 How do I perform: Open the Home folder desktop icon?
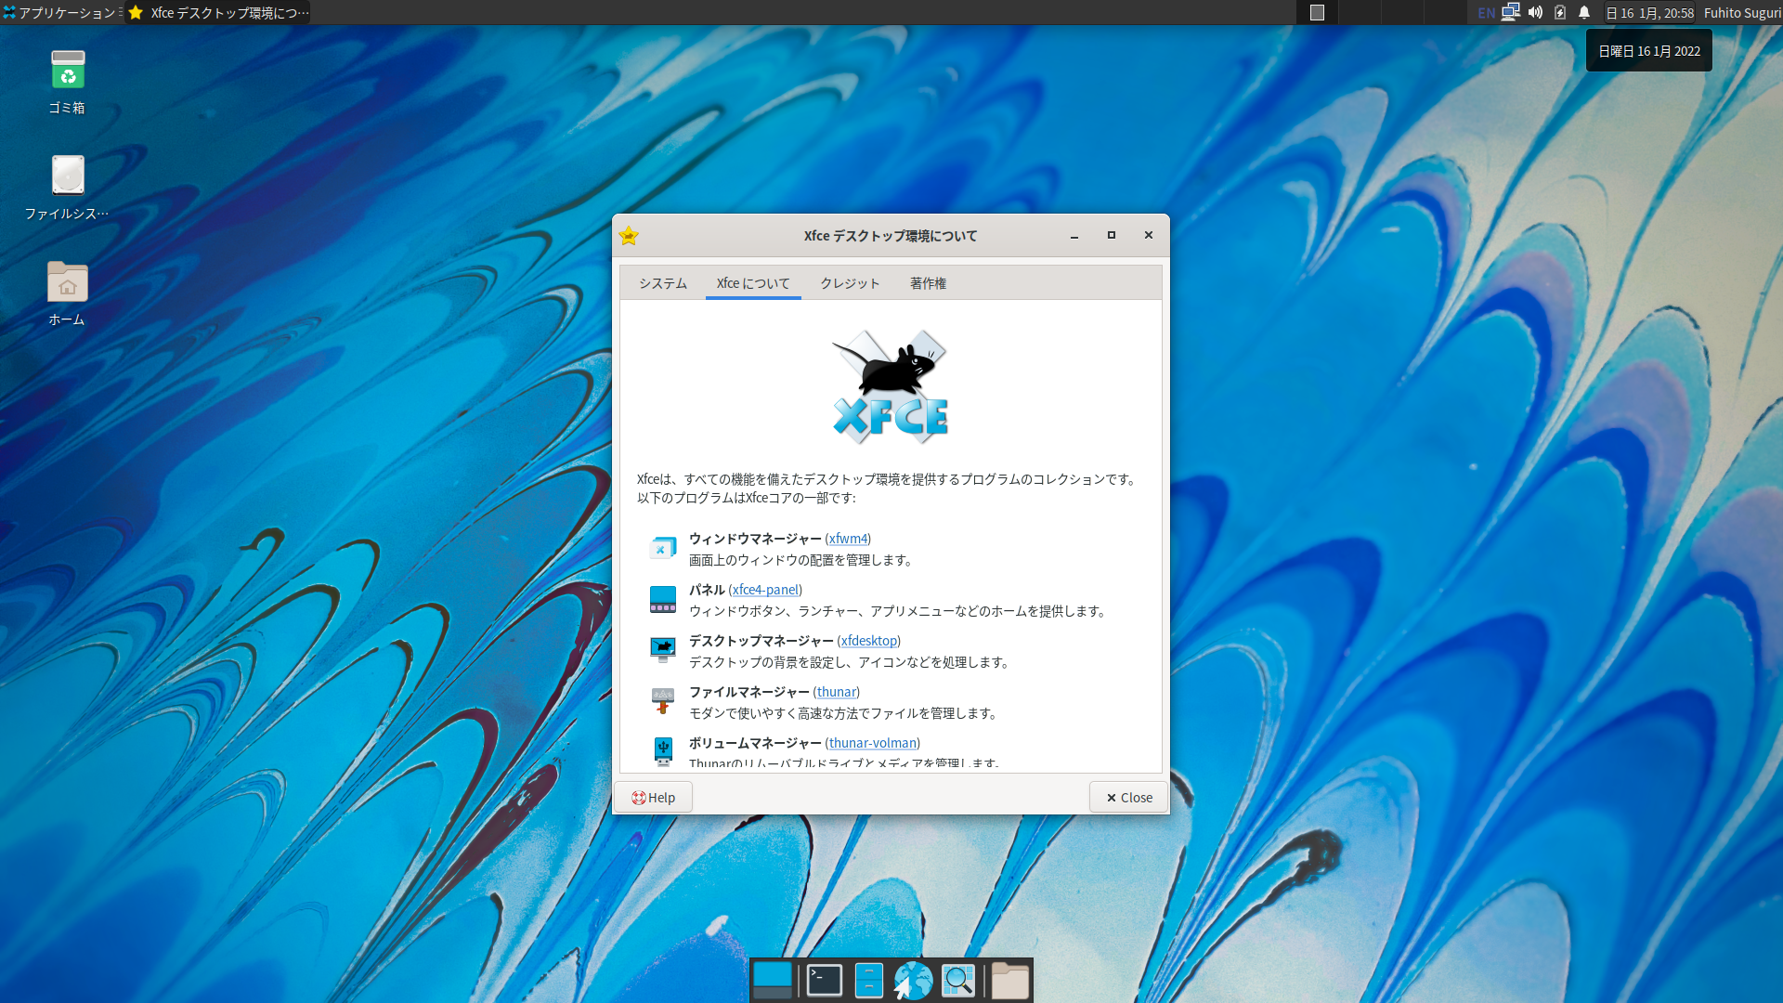click(x=67, y=282)
